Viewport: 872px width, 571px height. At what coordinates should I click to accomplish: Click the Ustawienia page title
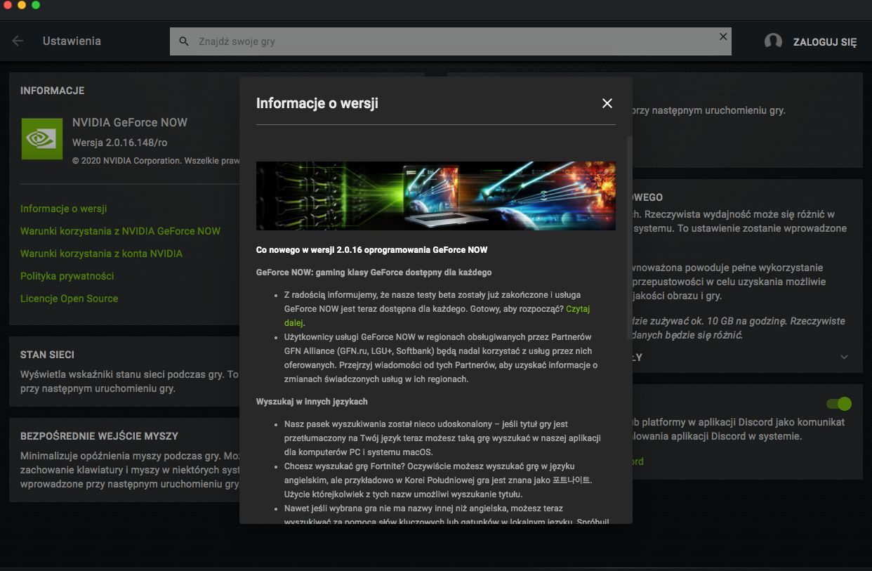[x=72, y=41]
